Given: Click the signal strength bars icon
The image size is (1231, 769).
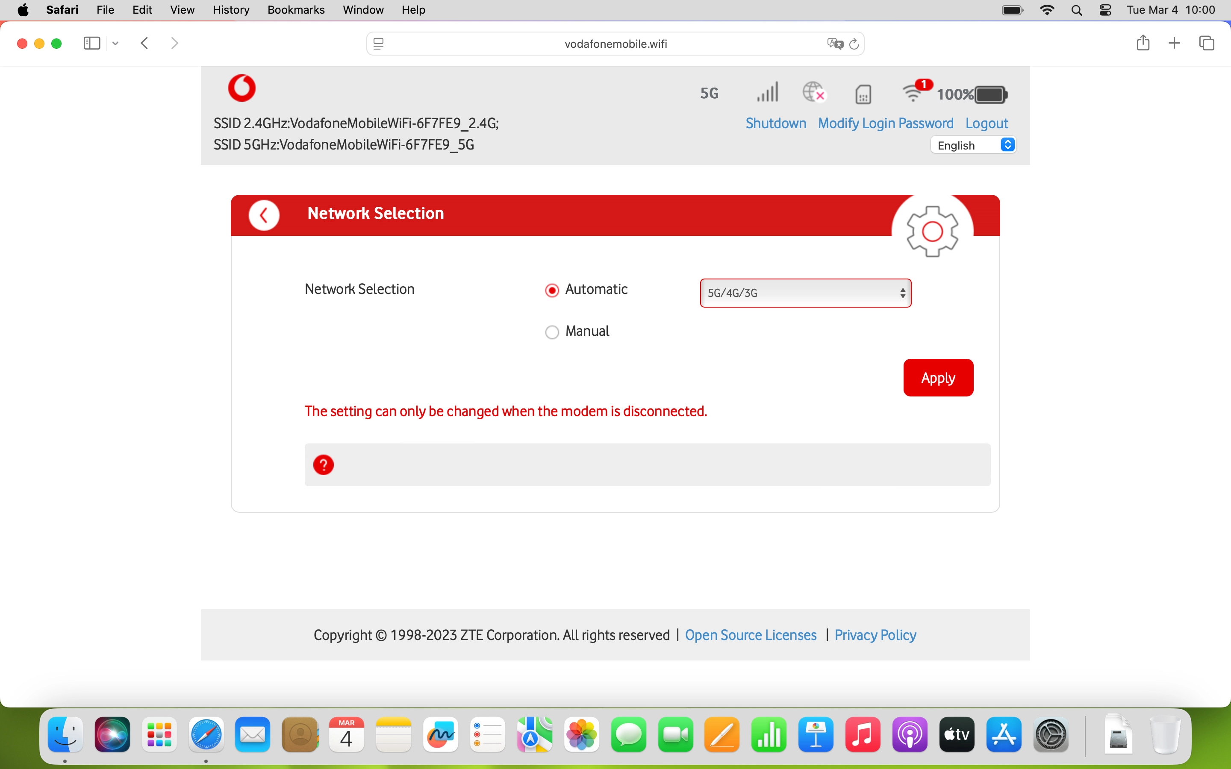Looking at the screenshot, I should point(766,93).
